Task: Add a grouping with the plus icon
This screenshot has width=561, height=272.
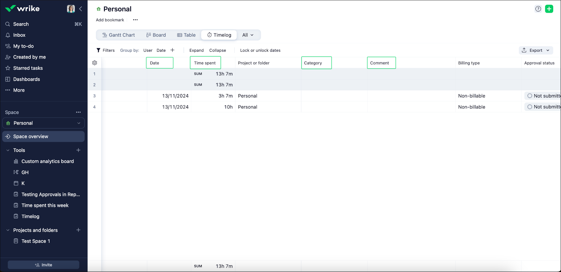Action: [x=172, y=50]
